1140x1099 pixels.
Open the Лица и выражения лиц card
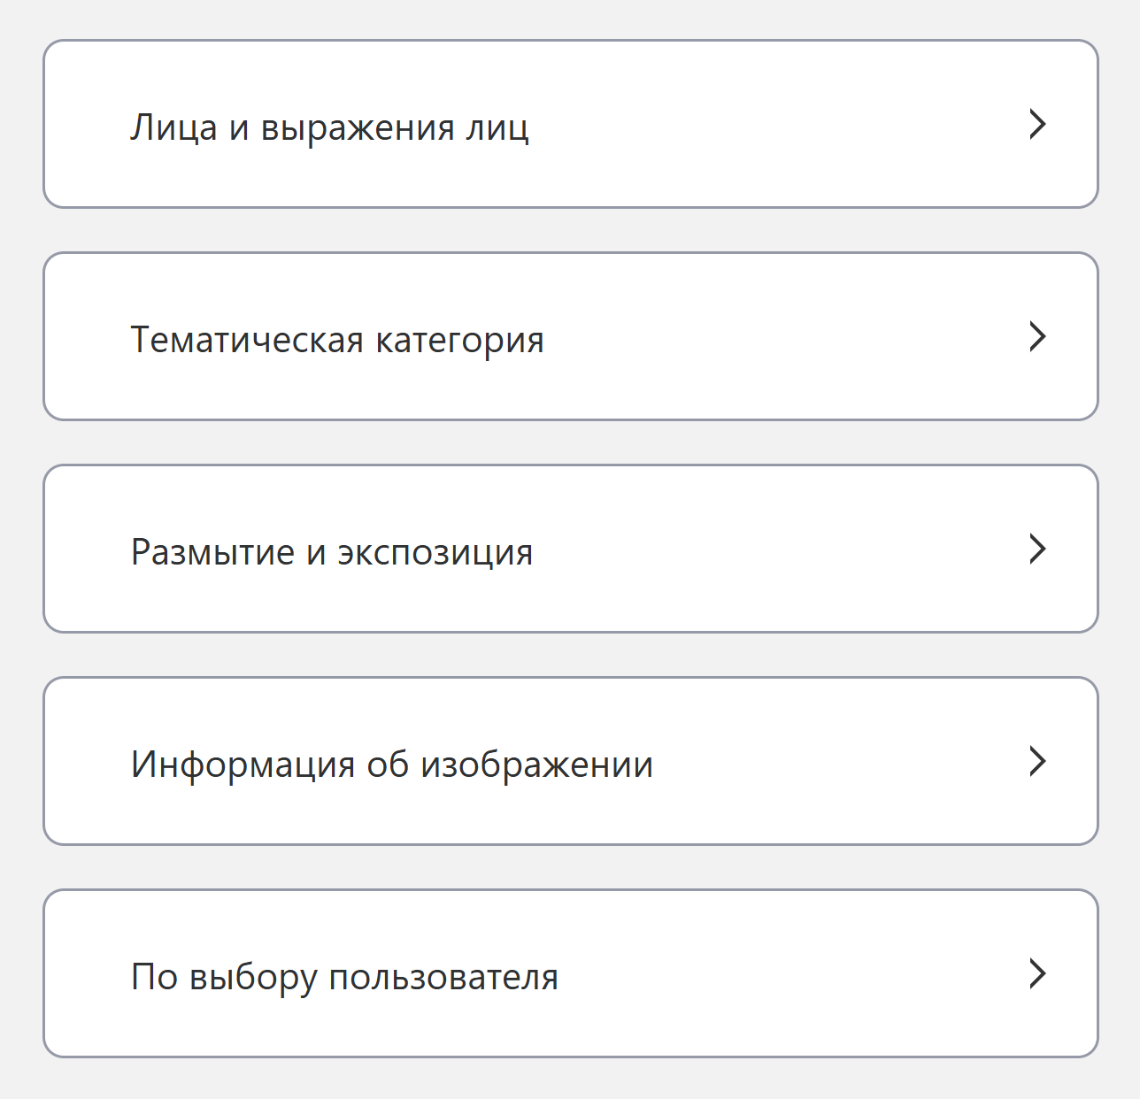click(x=570, y=125)
